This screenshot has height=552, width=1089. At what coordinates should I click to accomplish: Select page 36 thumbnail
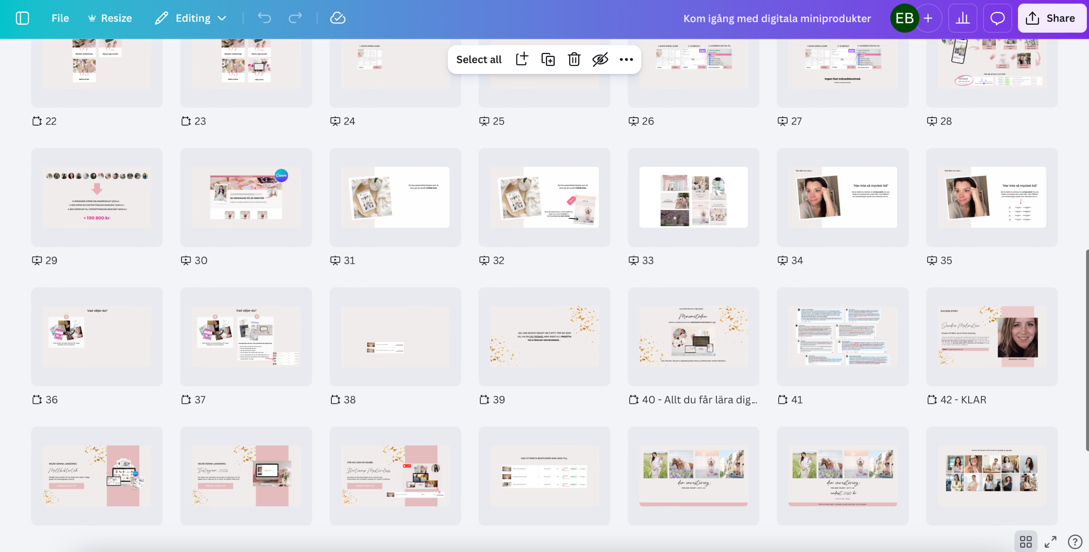tap(97, 337)
